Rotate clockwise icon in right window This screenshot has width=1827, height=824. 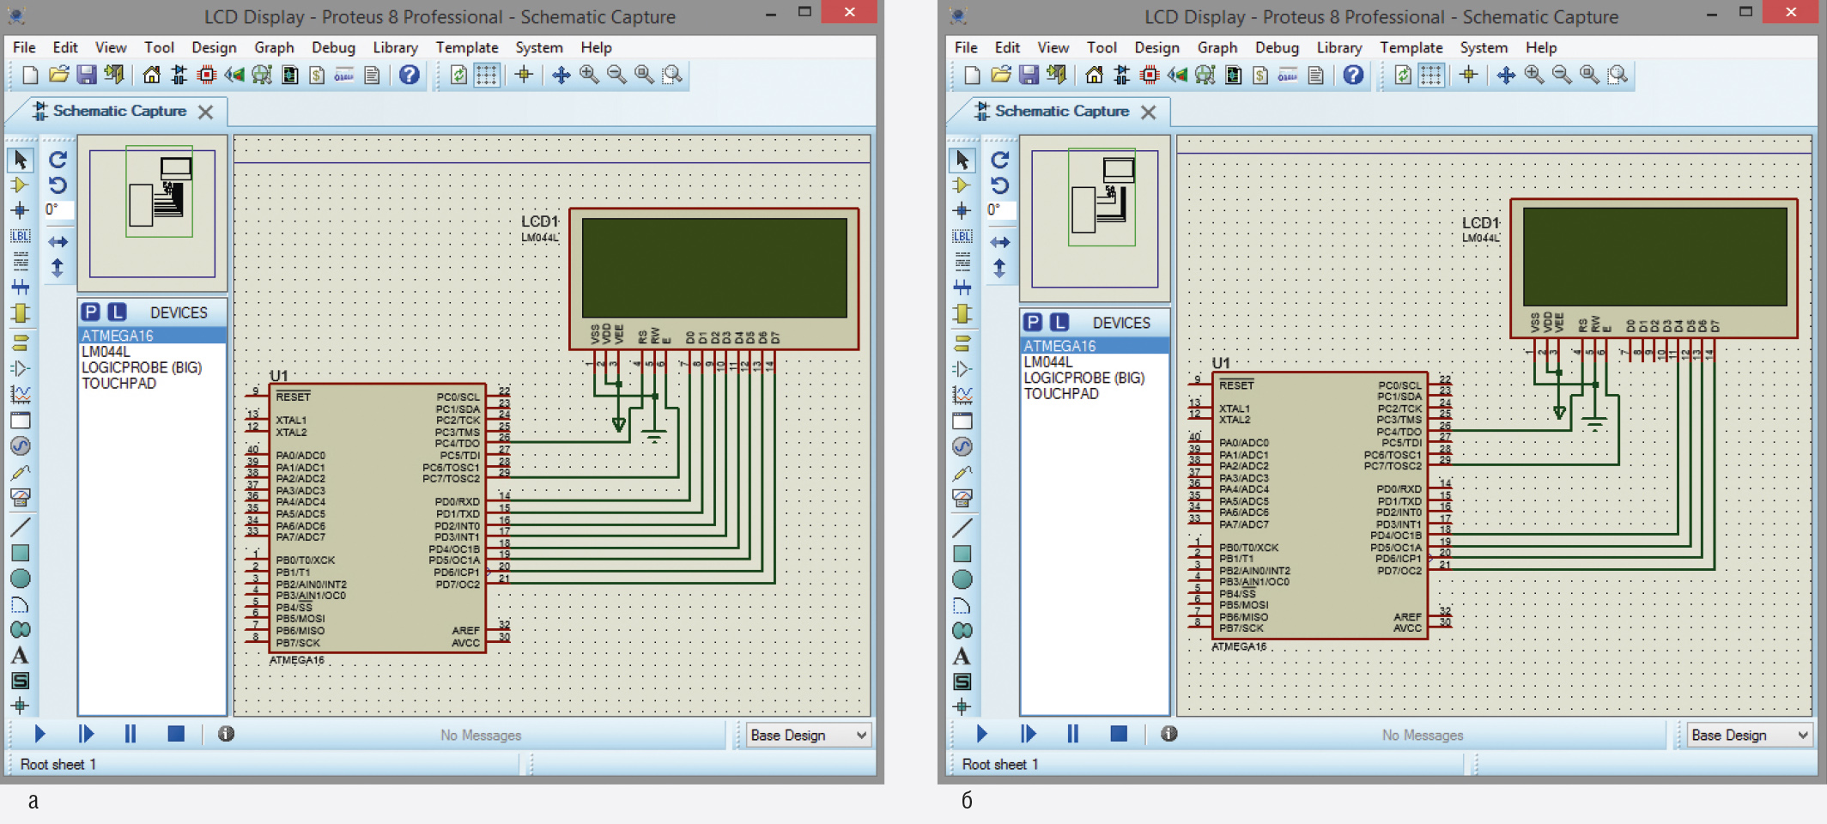coord(1000,160)
